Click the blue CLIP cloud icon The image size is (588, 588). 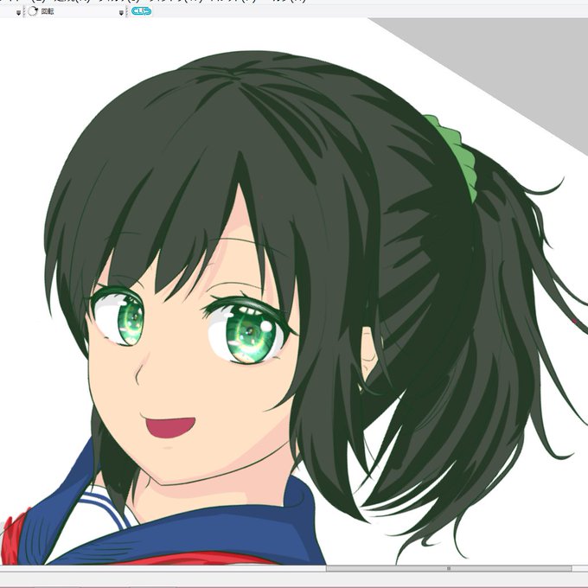[x=141, y=11]
